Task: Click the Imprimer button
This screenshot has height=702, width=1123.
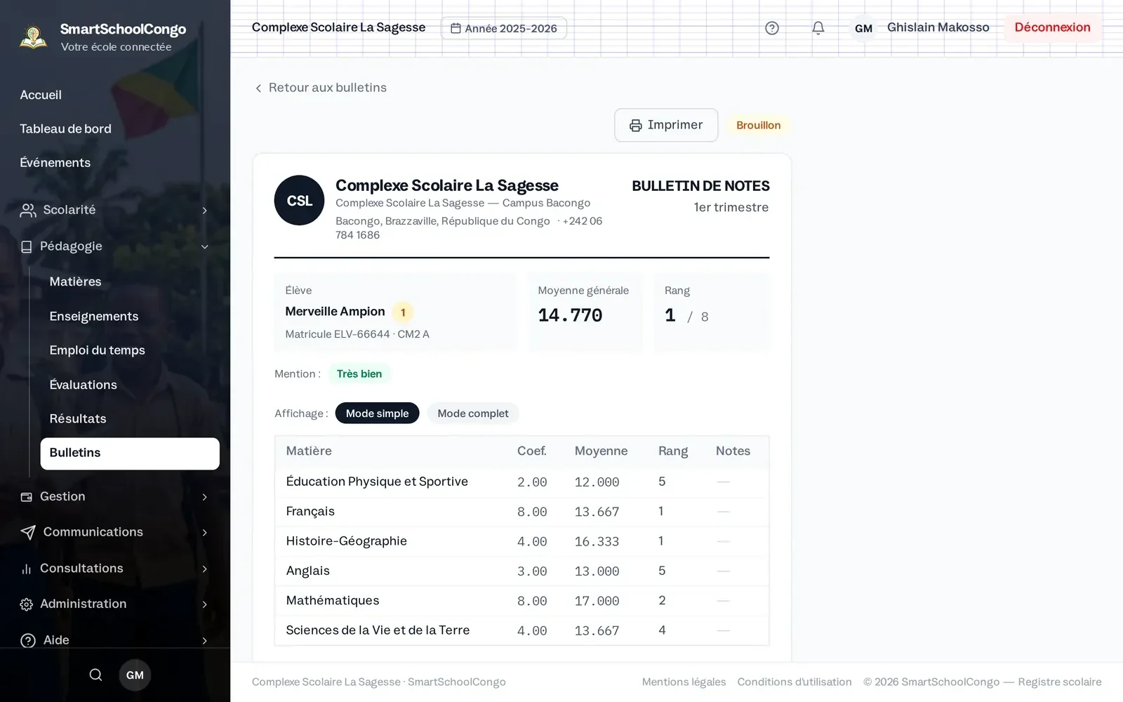Action: pyautogui.click(x=666, y=125)
